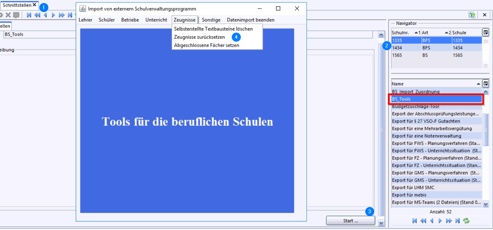Image resolution: width=493 pixels, height=230 pixels.
Task: Go to previous record in main toolbar
Action: [45, 15]
